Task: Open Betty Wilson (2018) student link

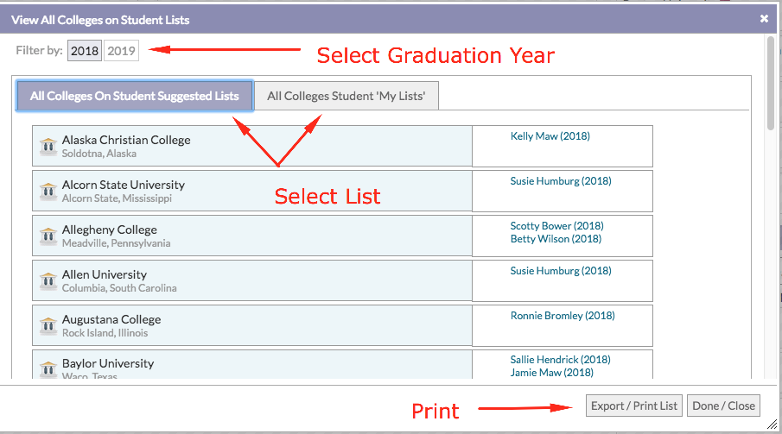Action: (556, 239)
